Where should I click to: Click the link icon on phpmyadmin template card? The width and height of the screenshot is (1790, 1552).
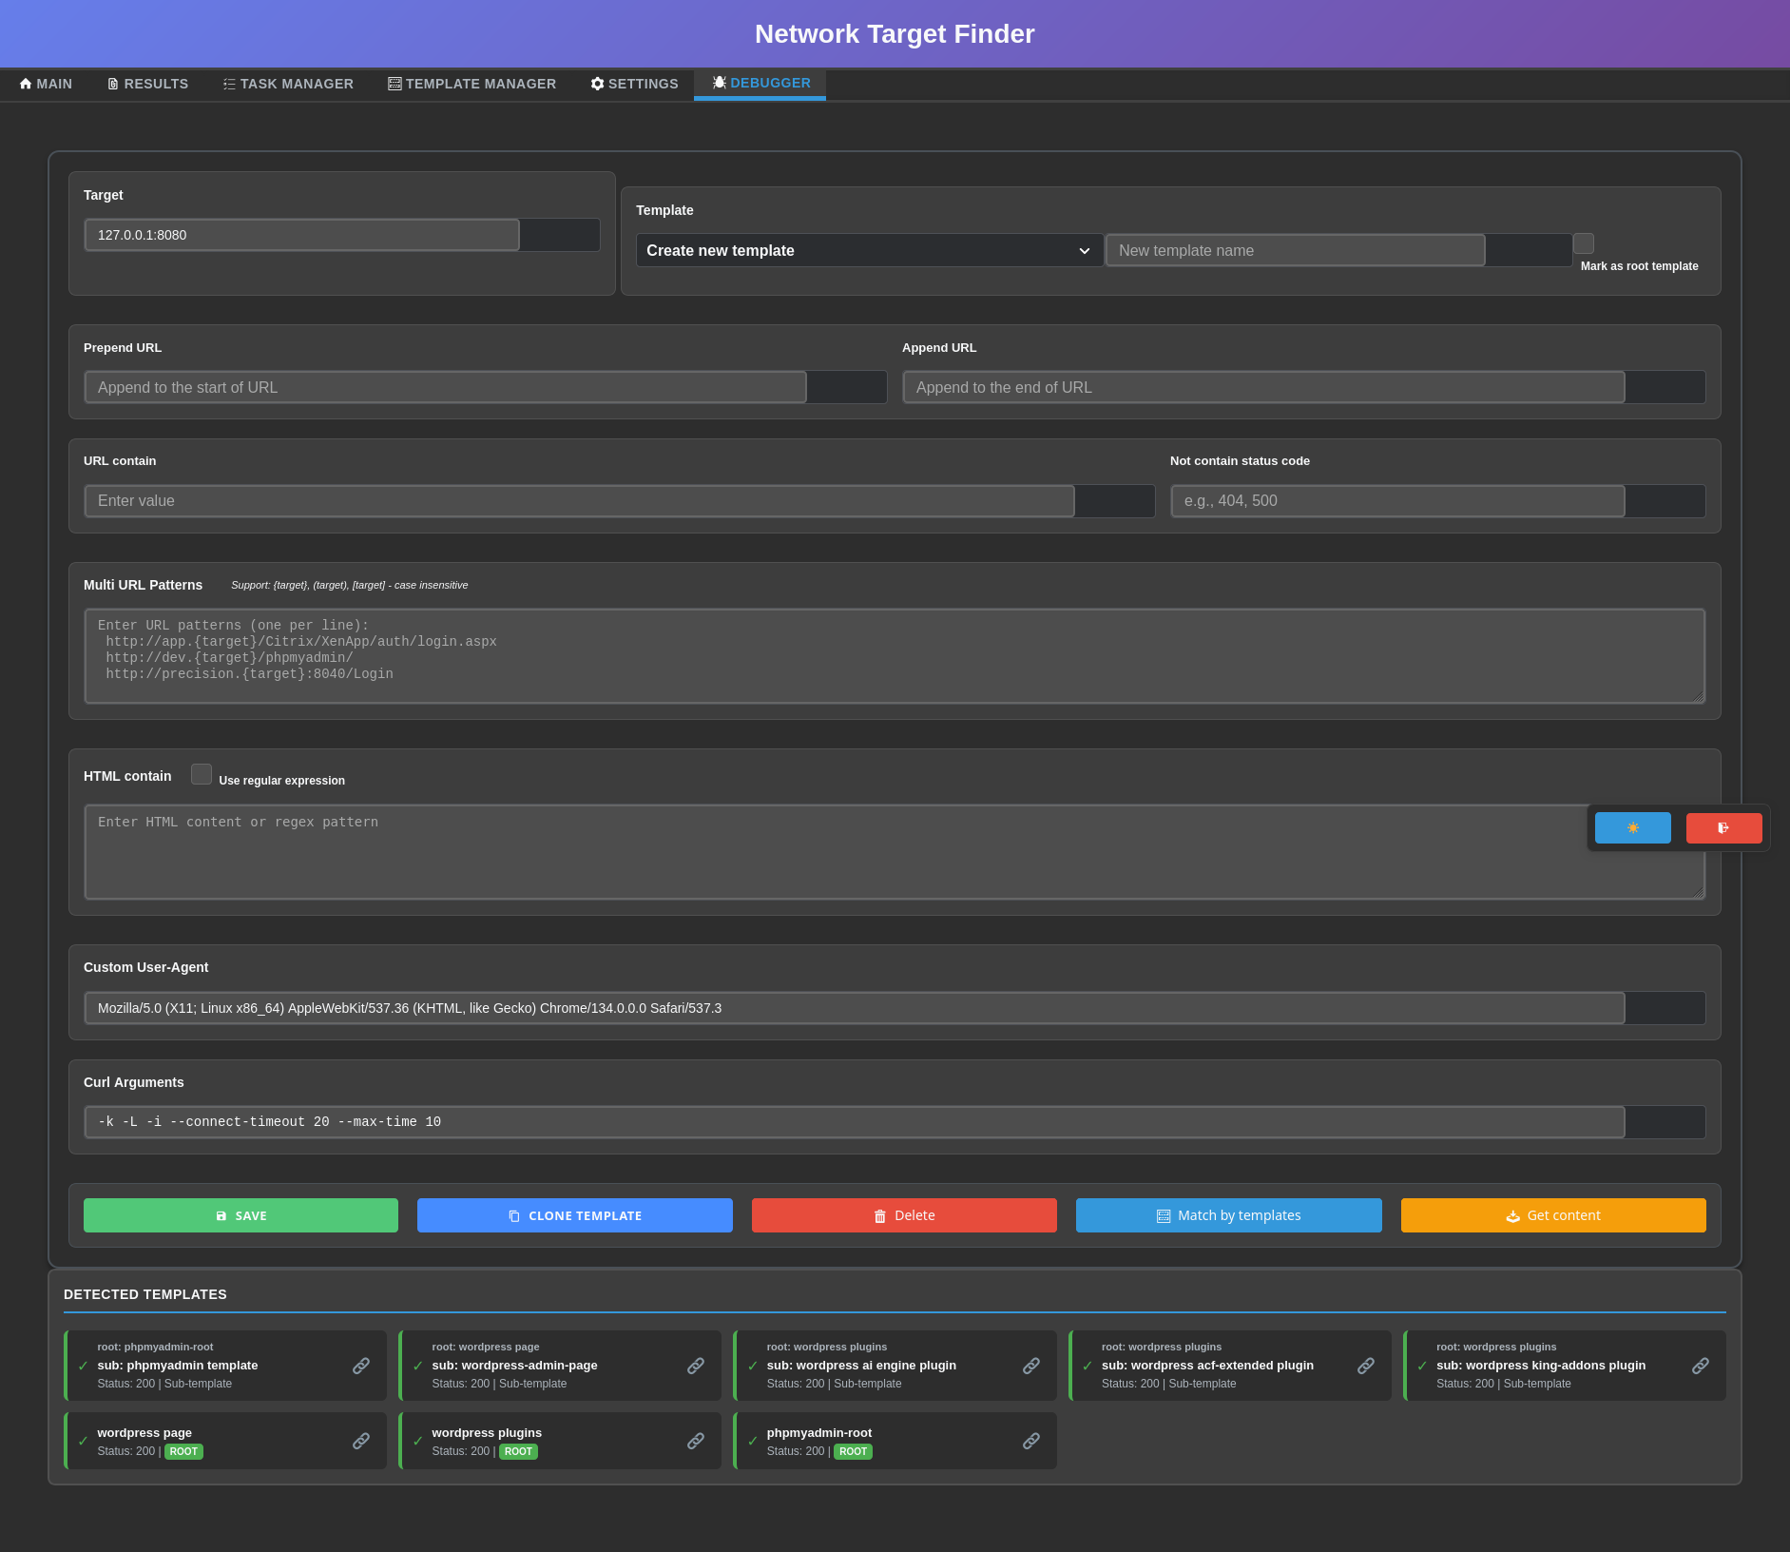point(362,1366)
